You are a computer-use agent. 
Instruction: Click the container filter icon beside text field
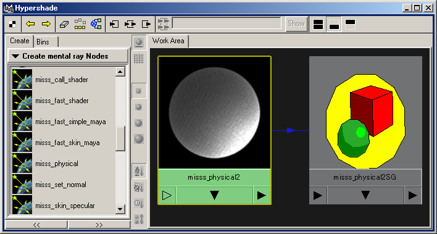[x=164, y=24]
